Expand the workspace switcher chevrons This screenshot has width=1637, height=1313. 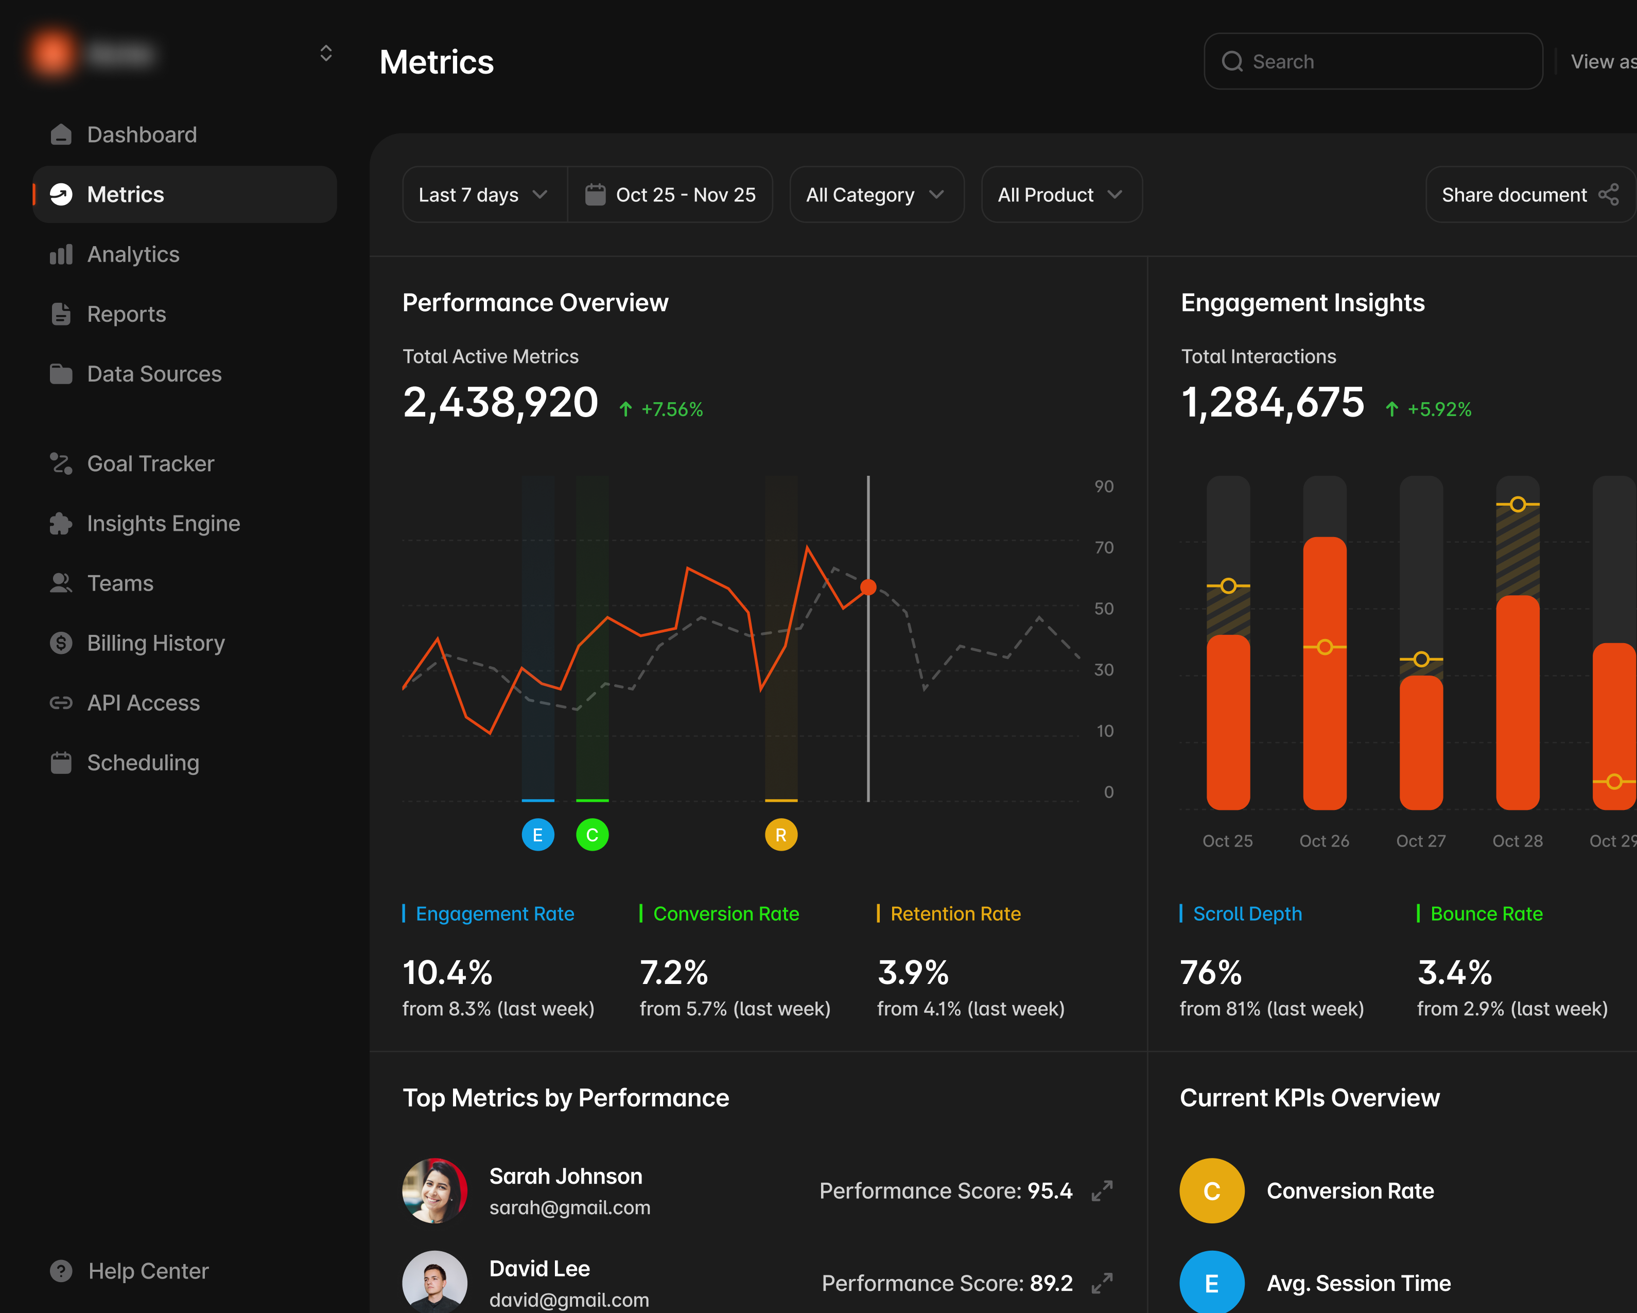(326, 53)
